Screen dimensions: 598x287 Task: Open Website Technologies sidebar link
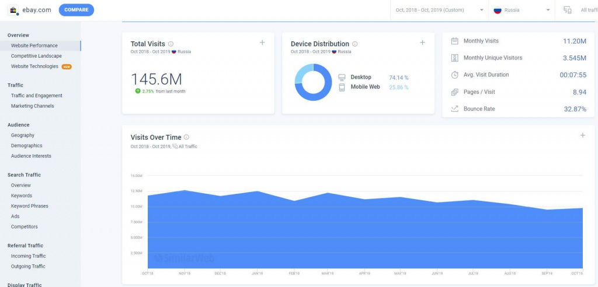click(34, 66)
